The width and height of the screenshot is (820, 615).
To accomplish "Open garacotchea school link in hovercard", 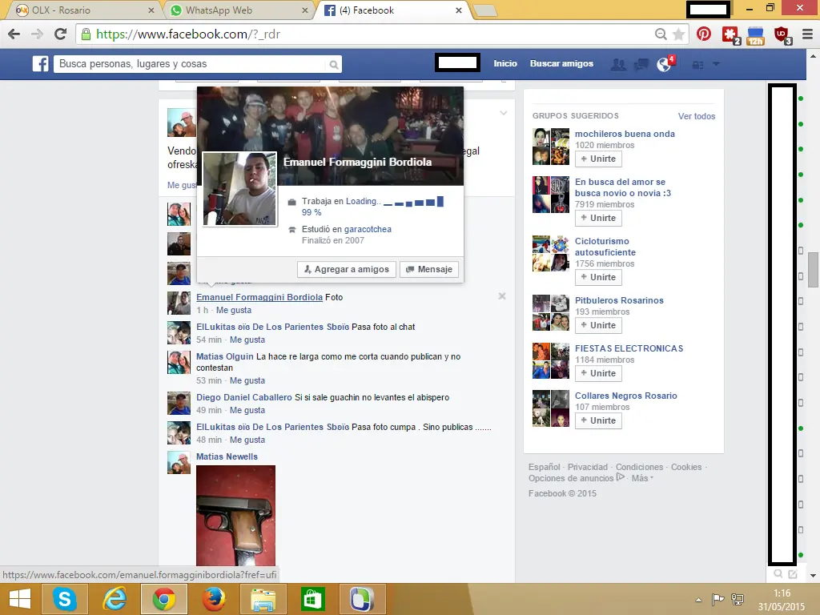I will [368, 229].
